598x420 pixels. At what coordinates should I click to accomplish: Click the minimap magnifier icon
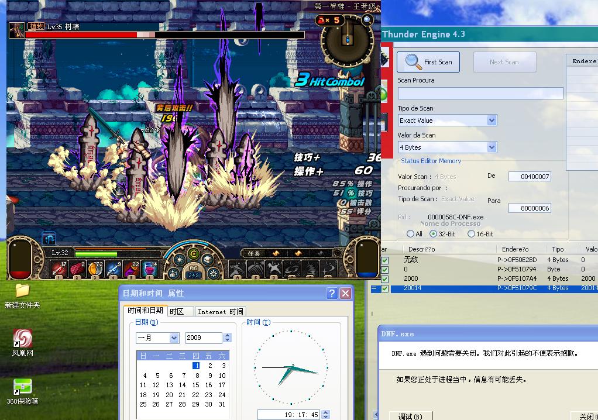[367, 20]
